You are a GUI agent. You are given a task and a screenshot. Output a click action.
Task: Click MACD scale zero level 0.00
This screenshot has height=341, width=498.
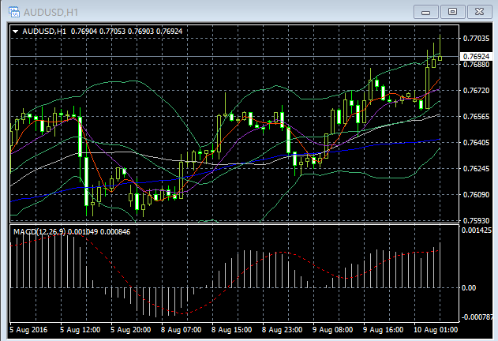469,288
